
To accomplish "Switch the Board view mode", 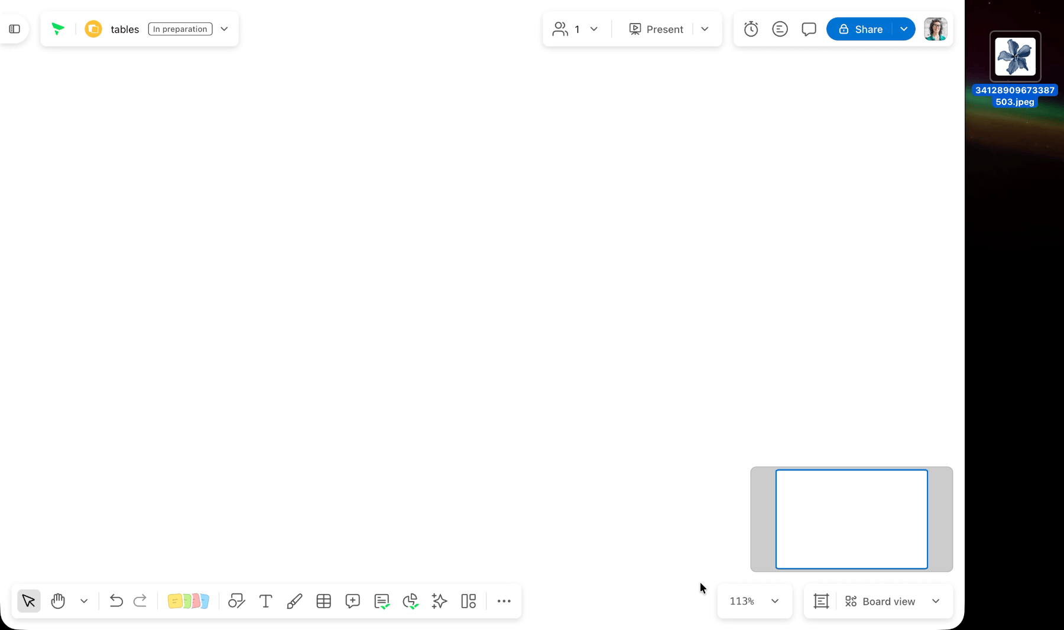I will click(880, 601).
